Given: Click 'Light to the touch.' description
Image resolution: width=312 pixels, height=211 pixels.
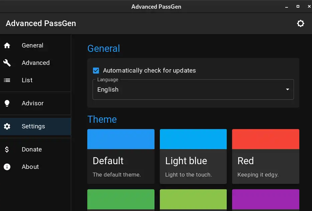Looking at the screenshot, I should (x=189, y=175).
